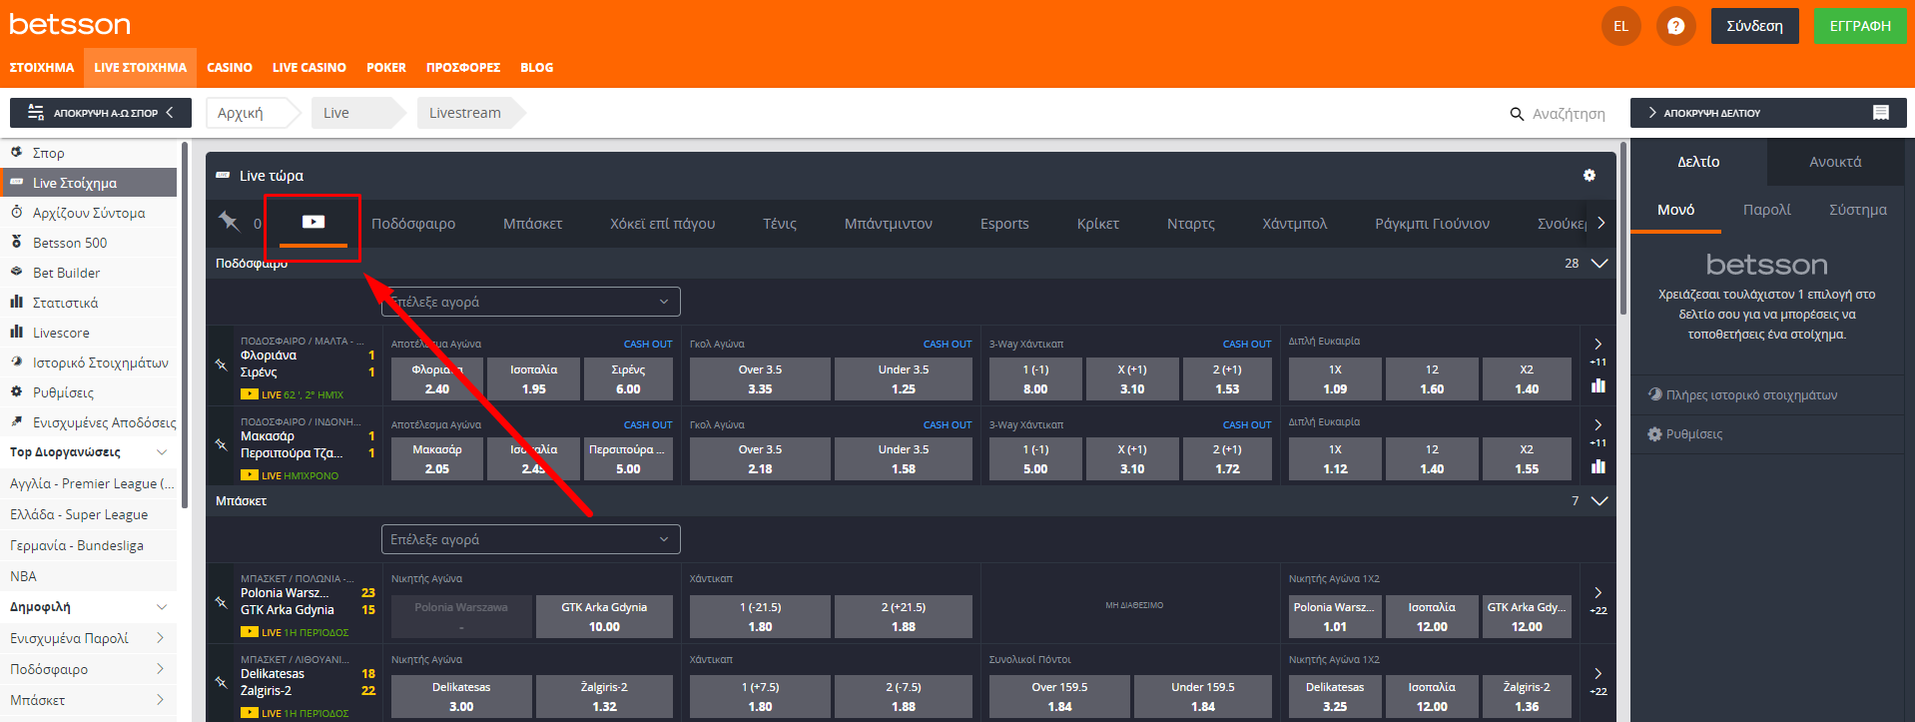Open the EL language selector
Viewport: 1915px width, 722px height.
click(x=1620, y=26)
